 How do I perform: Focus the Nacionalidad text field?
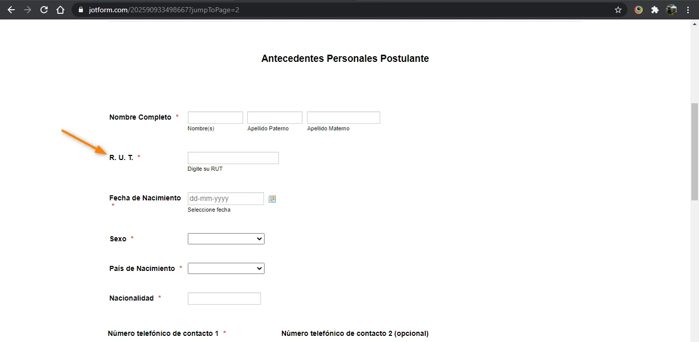(224, 299)
